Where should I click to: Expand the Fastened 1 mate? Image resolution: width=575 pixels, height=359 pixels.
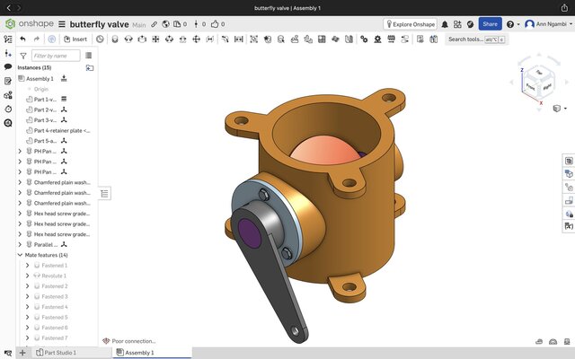tap(28, 266)
